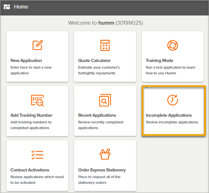Screen dimensions: 209x193
Task: Click the Incomplete Applications clock icon
Action: coord(173,100)
